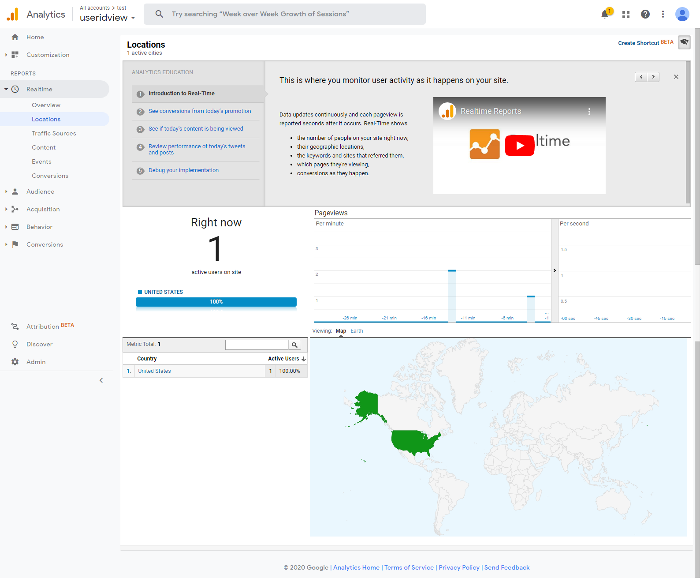Viewport: 700px width, 578px height.
Task: Expand the Acquisition section arrow
Action: point(6,209)
